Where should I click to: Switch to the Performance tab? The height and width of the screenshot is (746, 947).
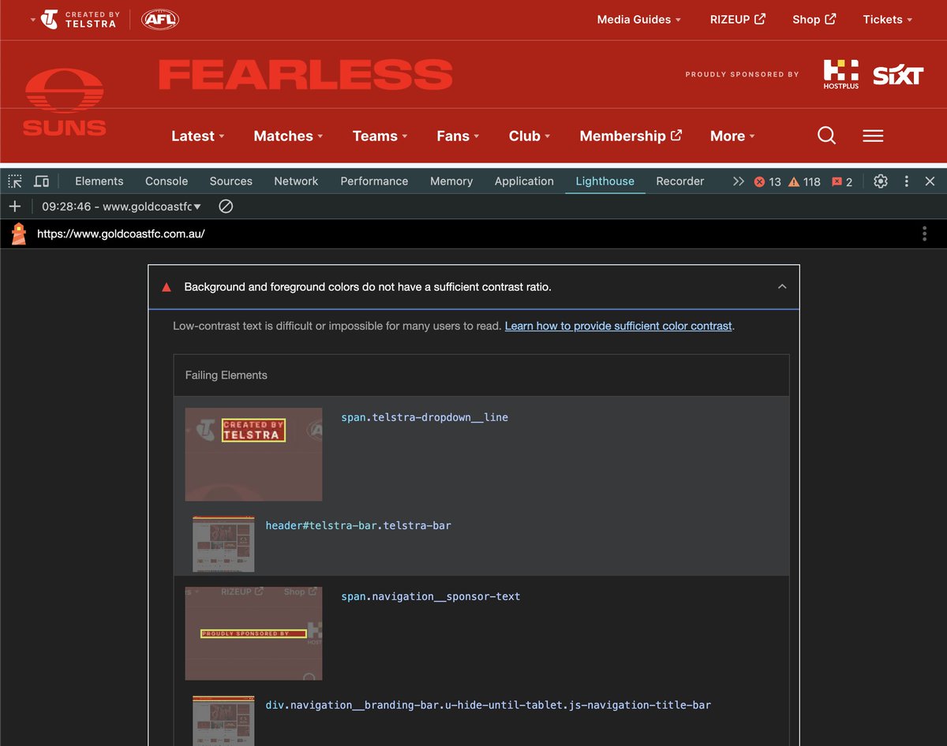pyautogui.click(x=374, y=181)
